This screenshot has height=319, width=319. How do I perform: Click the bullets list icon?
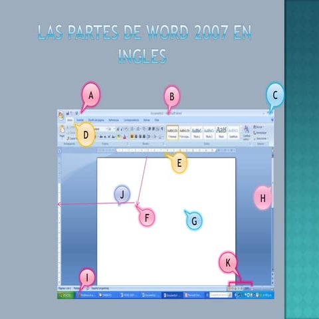point(132,129)
